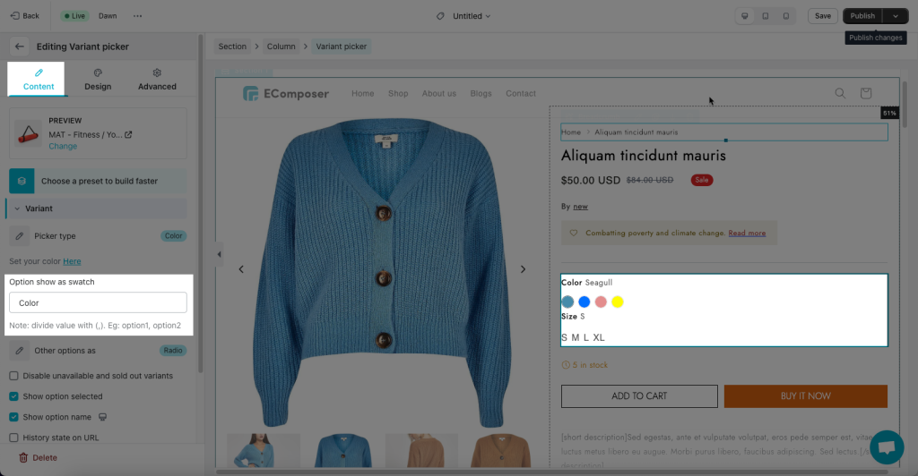Delete the Variant picker element
Screen dimensions: 918x476
[38, 458]
